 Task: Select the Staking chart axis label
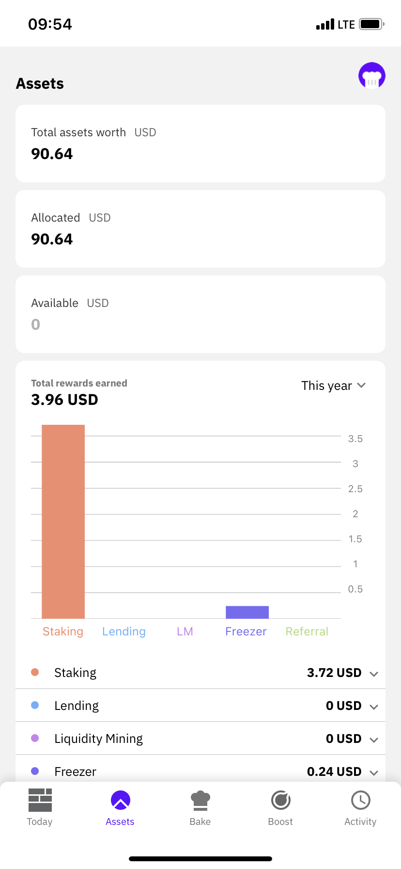[x=63, y=631]
